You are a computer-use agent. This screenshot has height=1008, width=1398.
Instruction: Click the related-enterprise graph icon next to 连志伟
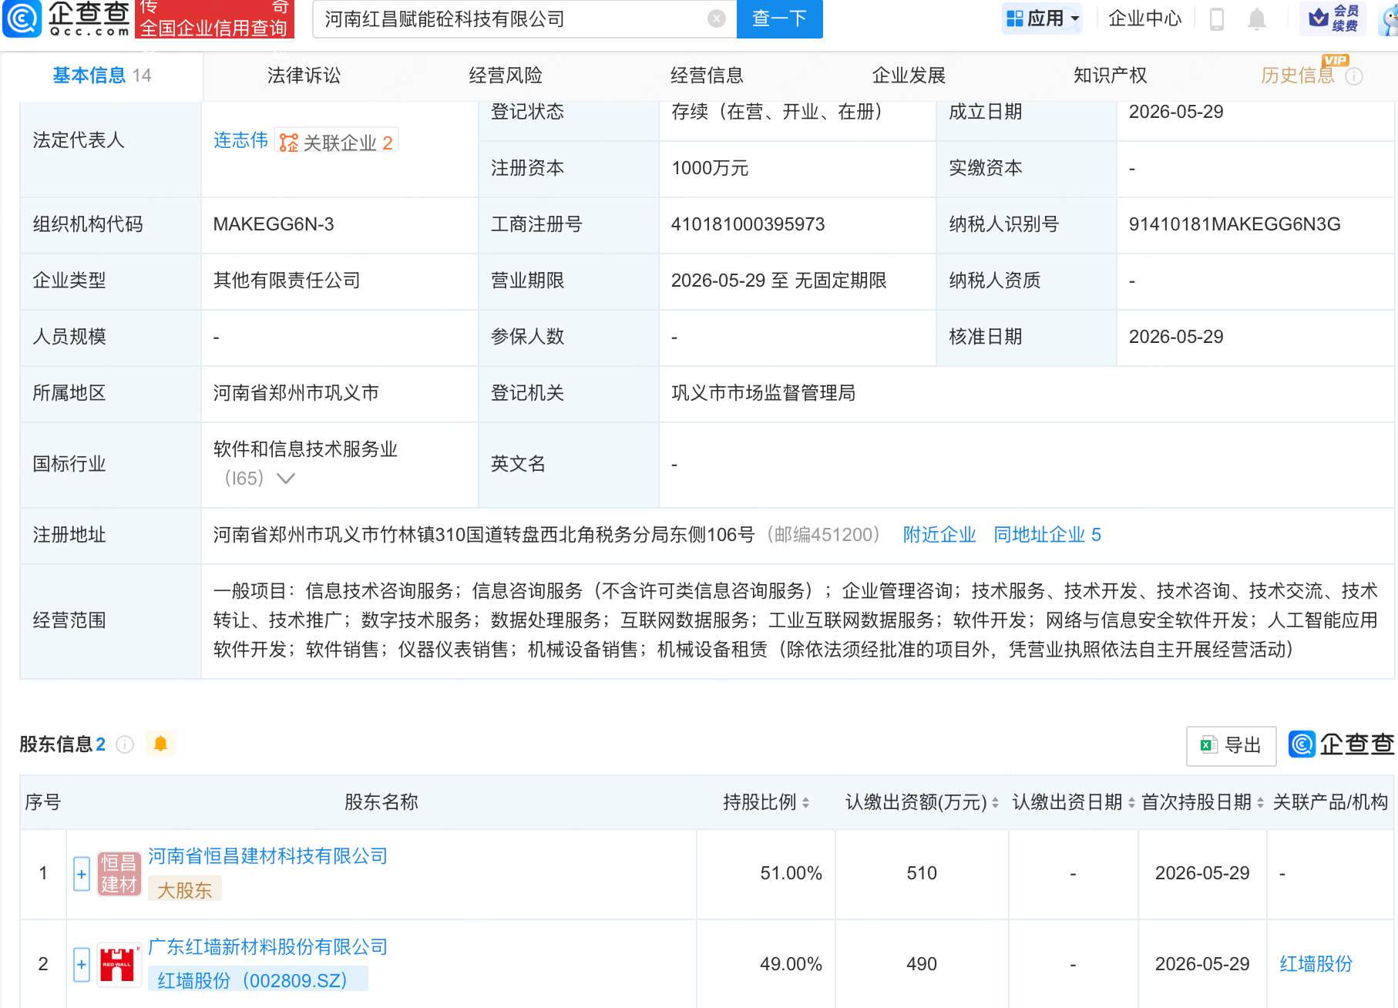(289, 143)
